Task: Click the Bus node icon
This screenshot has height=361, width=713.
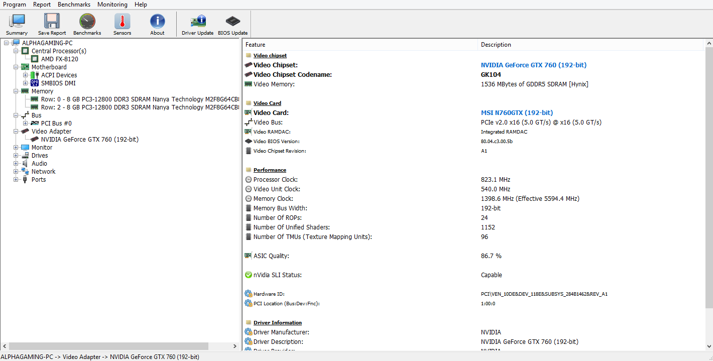Action: pos(25,115)
